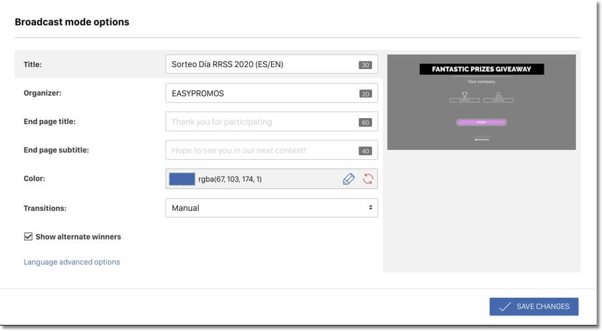Click the pink Start button in preview
This screenshot has width=602, height=331.
[x=482, y=122]
